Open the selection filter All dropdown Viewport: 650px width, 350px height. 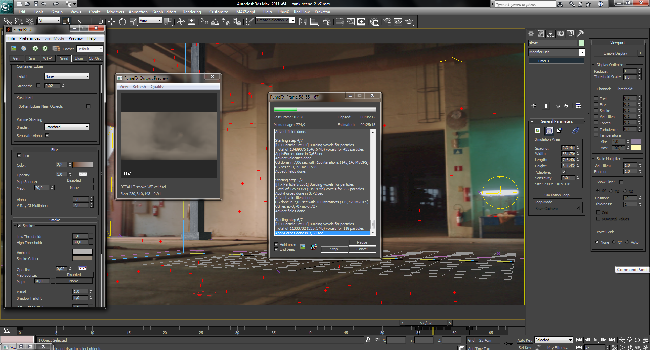tap(49, 20)
